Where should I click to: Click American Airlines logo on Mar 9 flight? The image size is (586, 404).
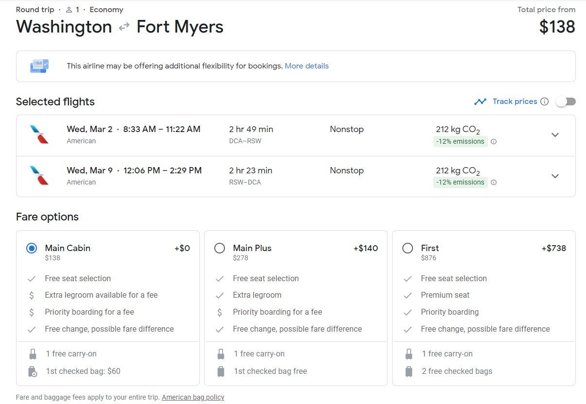tap(39, 175)
